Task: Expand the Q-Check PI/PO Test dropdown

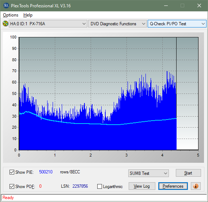Action: (177, 24)
